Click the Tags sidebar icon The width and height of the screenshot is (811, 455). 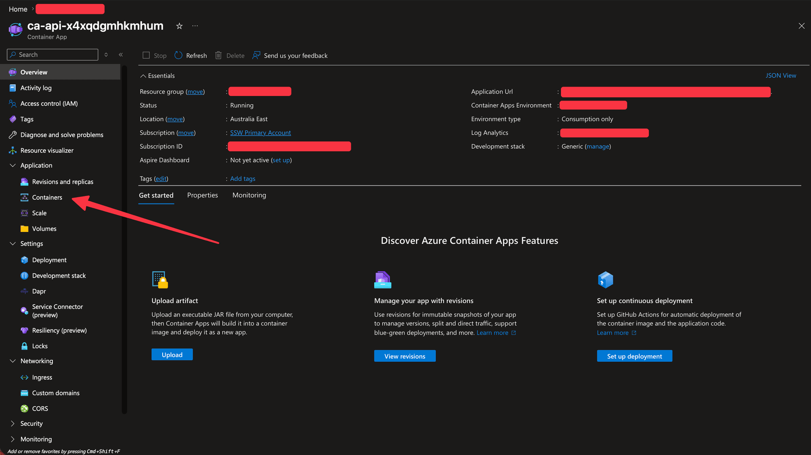click(x=13, y=119)
